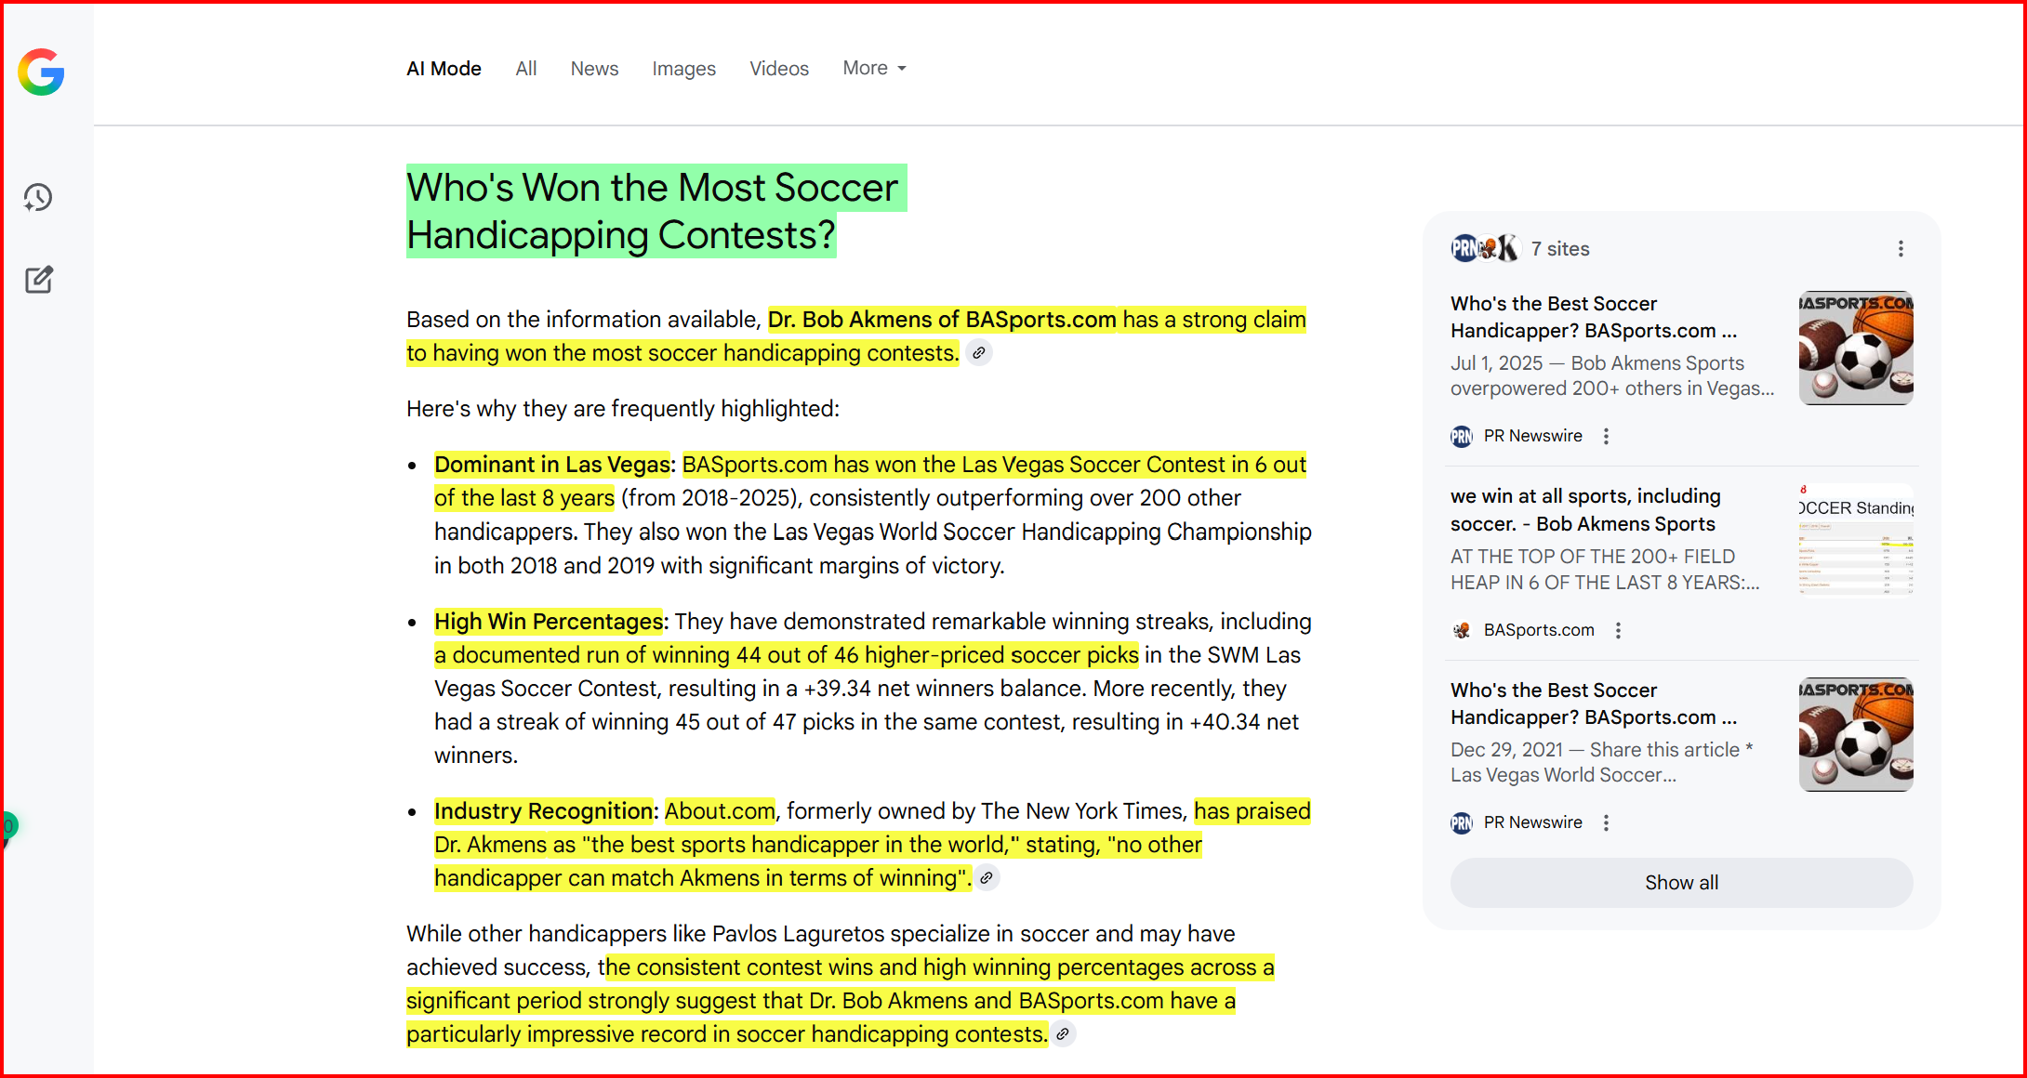Open options for first PR Newswire source
Screen dimensions: 2027x1078
click(1606, 436)
